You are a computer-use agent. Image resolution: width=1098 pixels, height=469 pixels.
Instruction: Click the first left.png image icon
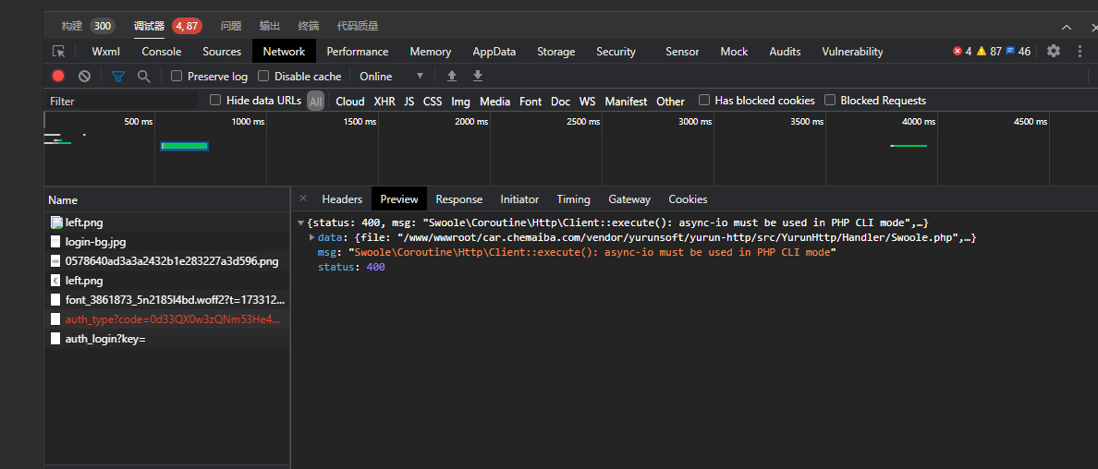(56, 222)
